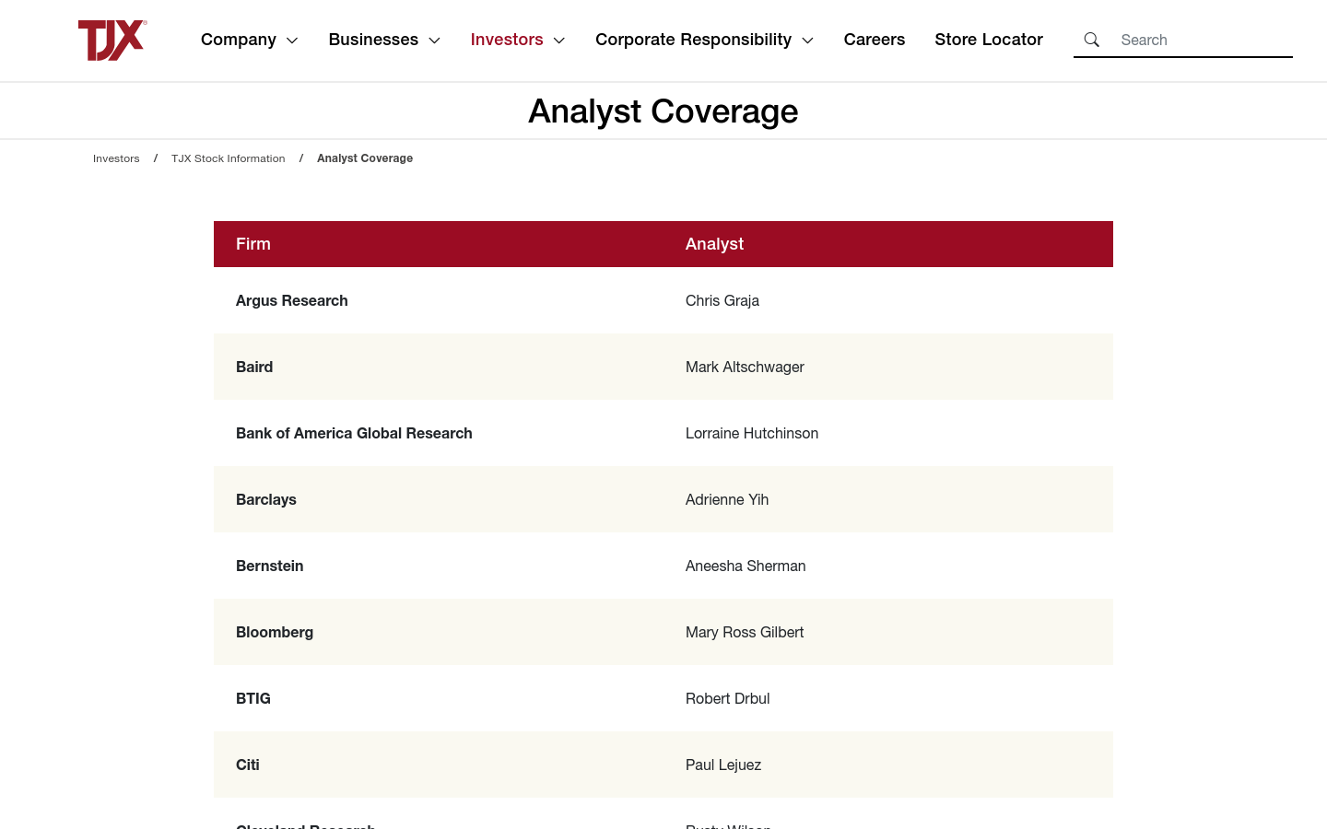
Task: Go to the Careers page
Action: click(x=875, y=40)
